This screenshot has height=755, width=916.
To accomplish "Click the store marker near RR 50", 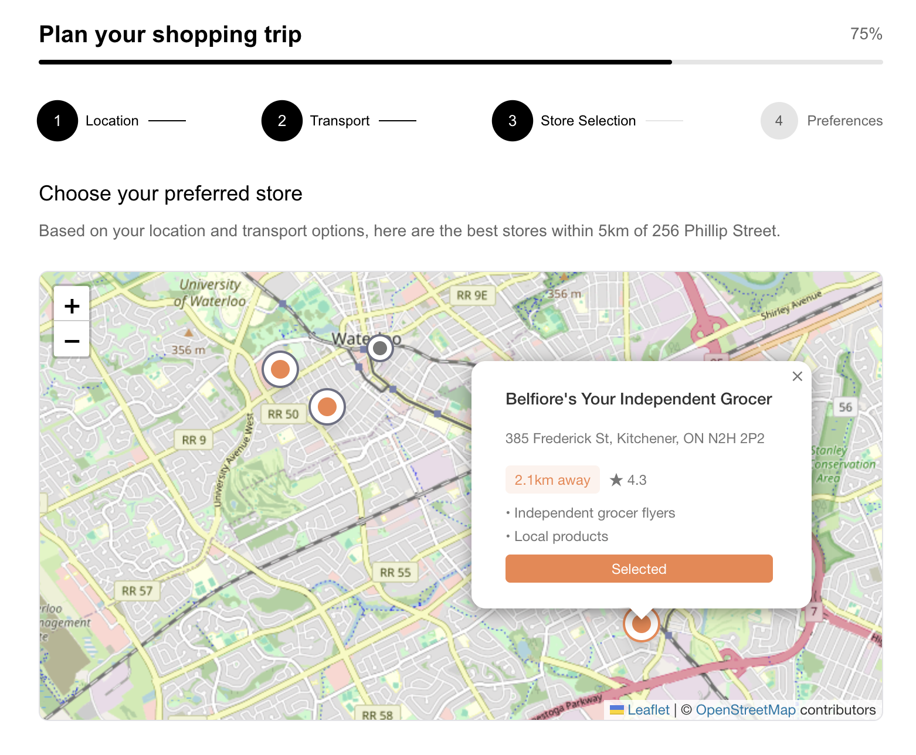I will pyautogui.click(x=327, y=406).
